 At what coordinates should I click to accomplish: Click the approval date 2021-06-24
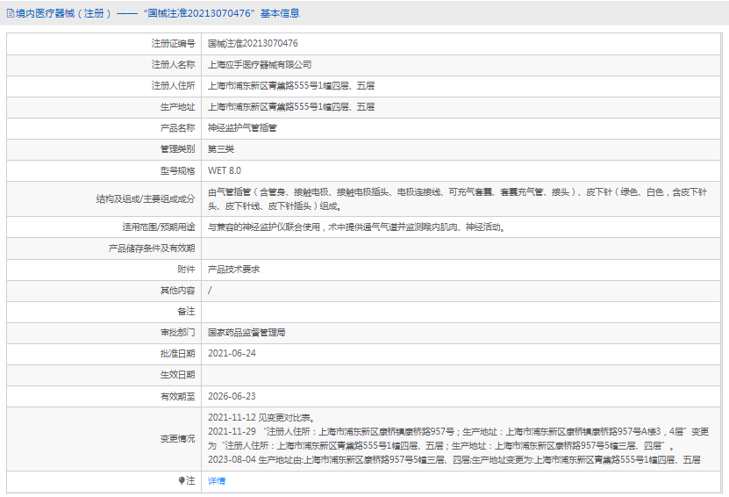(232, 353)
